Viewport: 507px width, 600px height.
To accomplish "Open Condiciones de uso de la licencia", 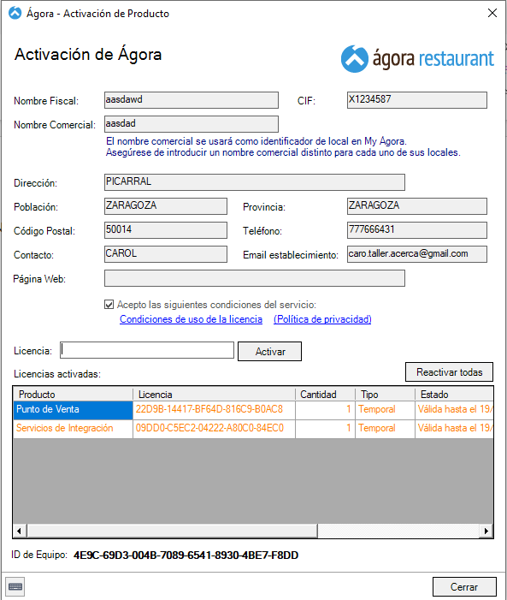I will (x=191, y=319).
